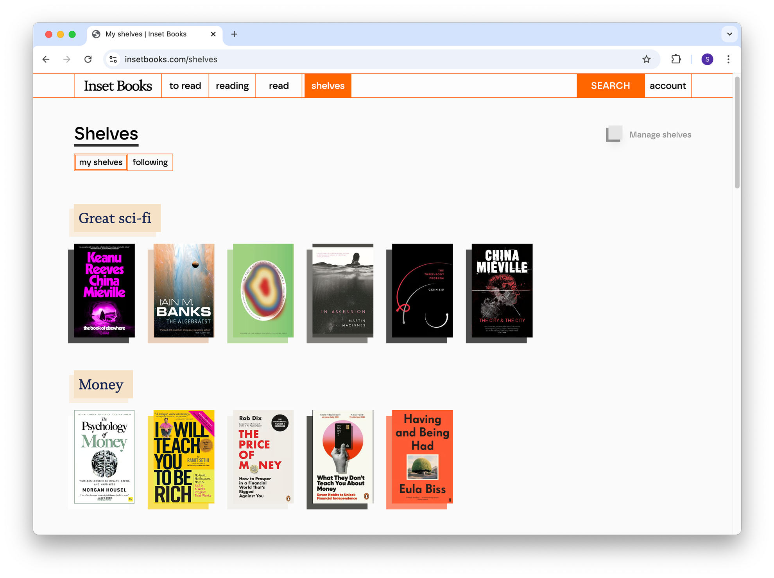Open The Psychology of Money book cover
The image size is (774, 578).
(104, 458)
